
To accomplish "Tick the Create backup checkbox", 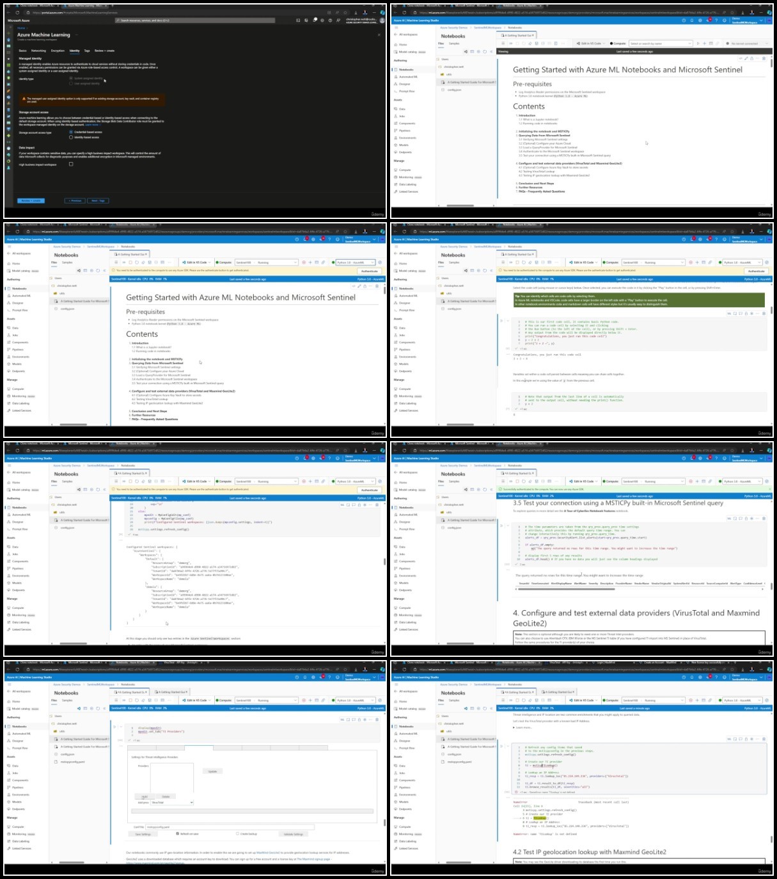I will pos(237,834).
